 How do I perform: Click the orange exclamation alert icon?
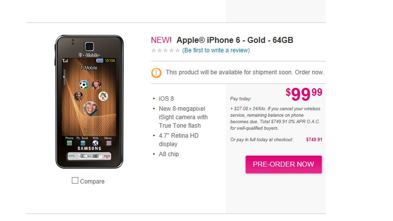coord(156,73)
